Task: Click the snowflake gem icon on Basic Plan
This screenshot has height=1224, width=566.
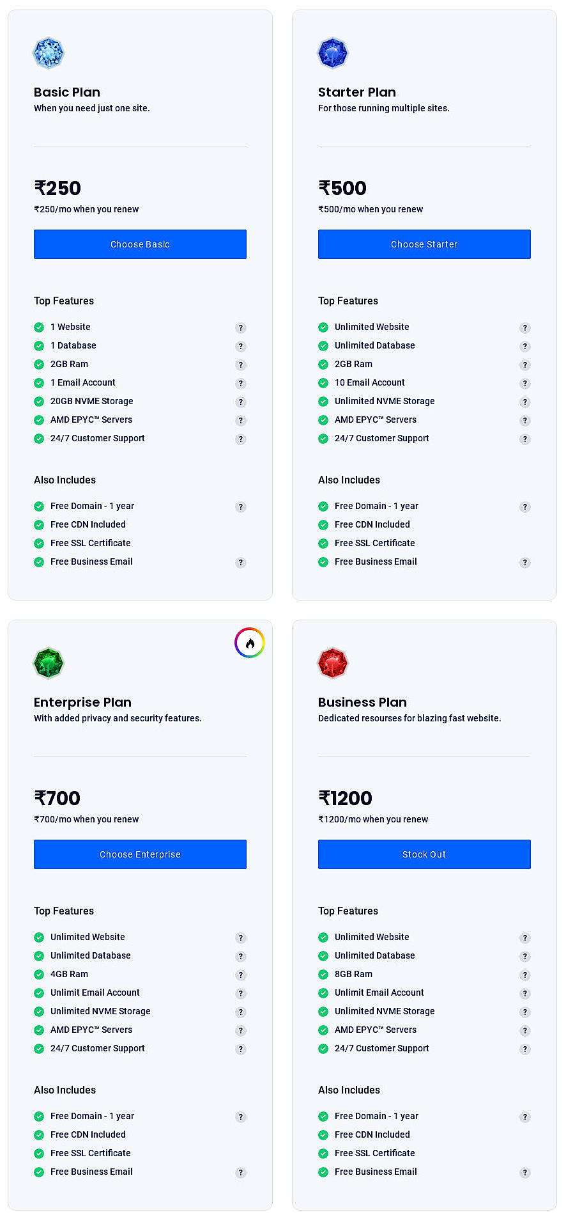Action: pos(48,52)
